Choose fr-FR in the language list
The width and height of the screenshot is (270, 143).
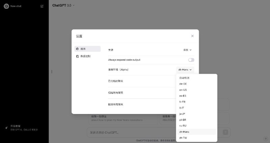point(196,102)
